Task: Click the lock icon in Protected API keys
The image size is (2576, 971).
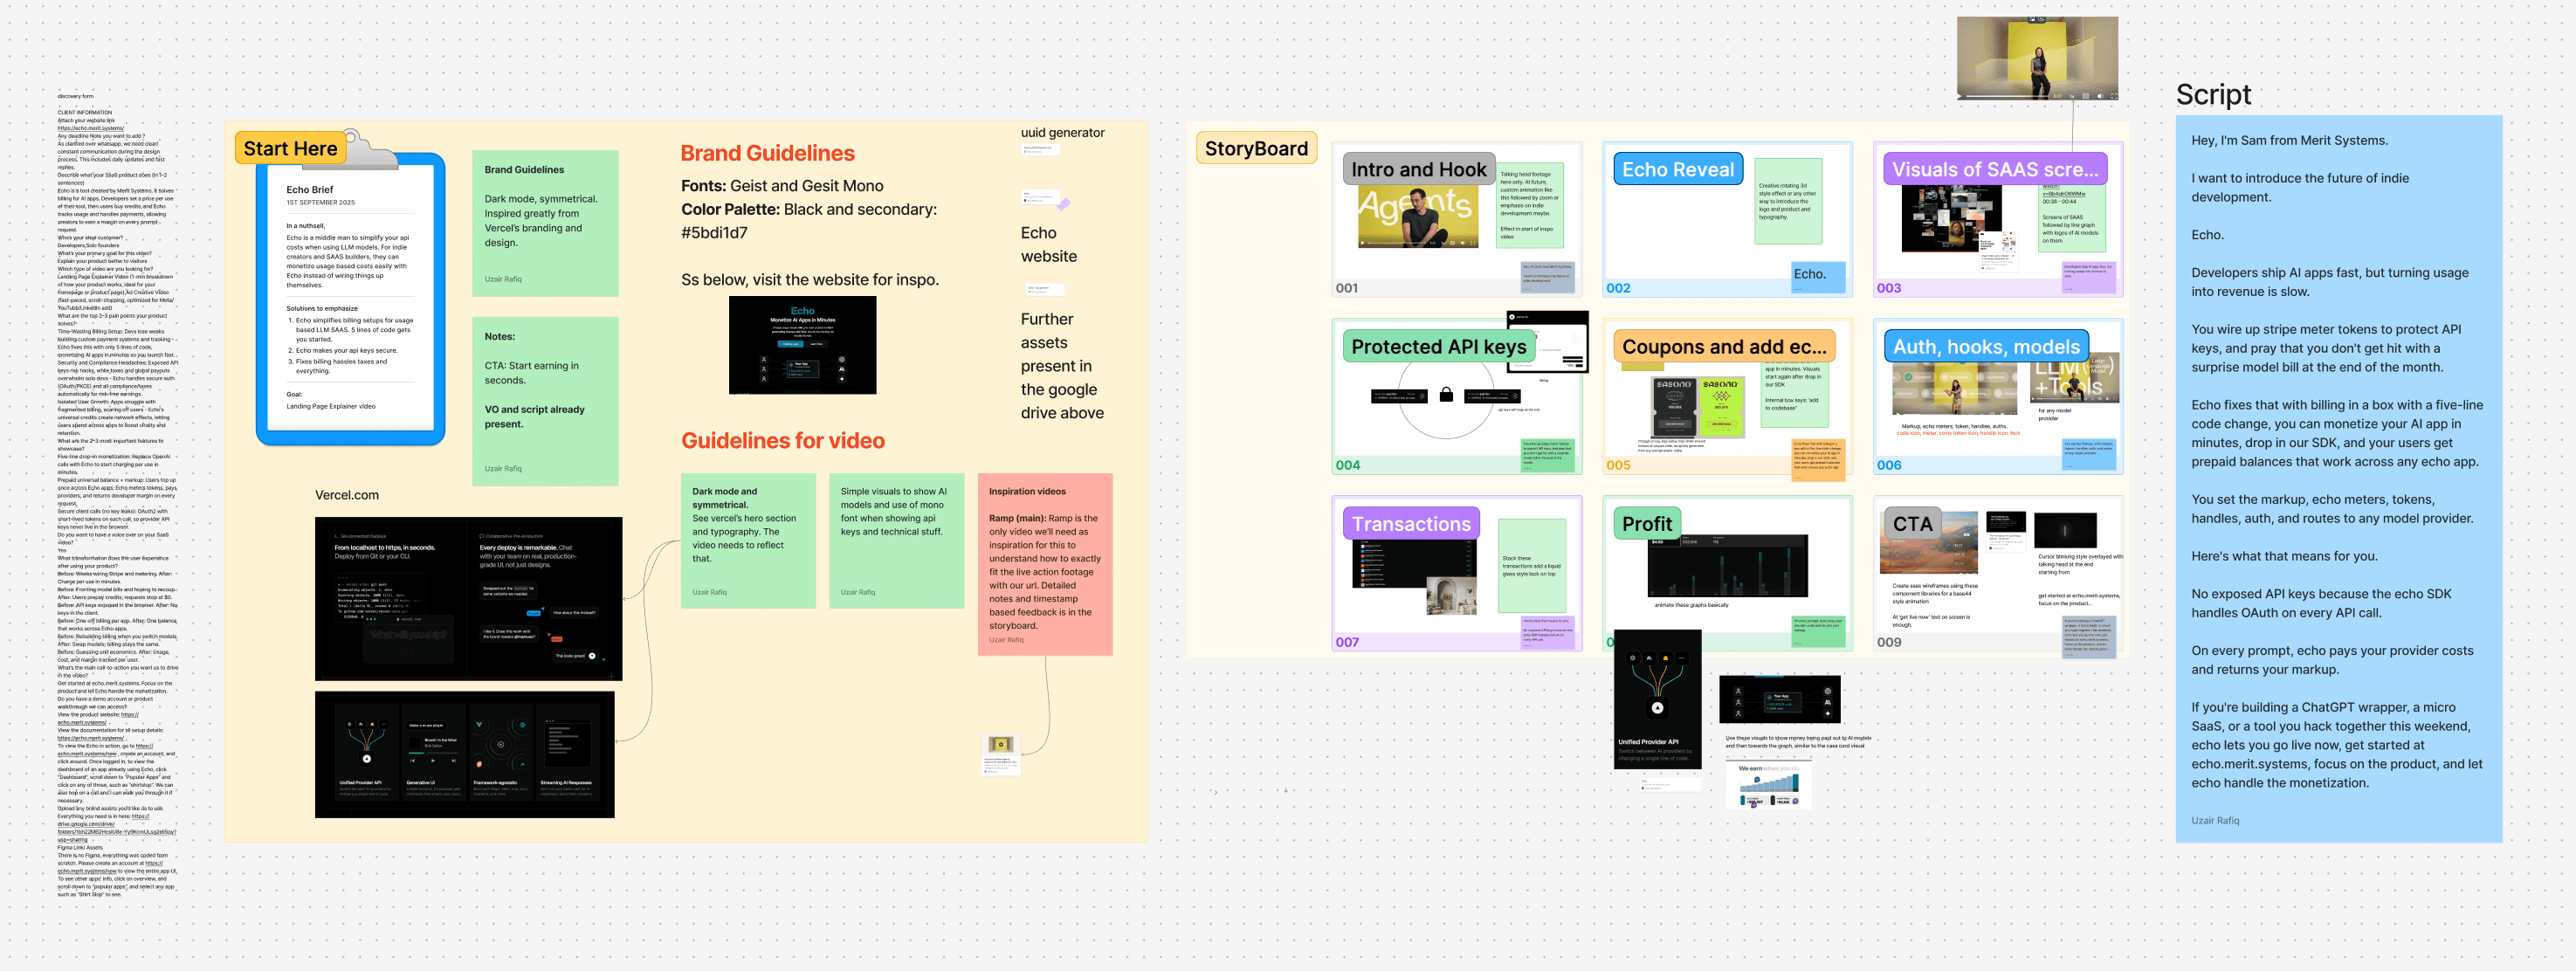Action: [x=1445, y=395]
